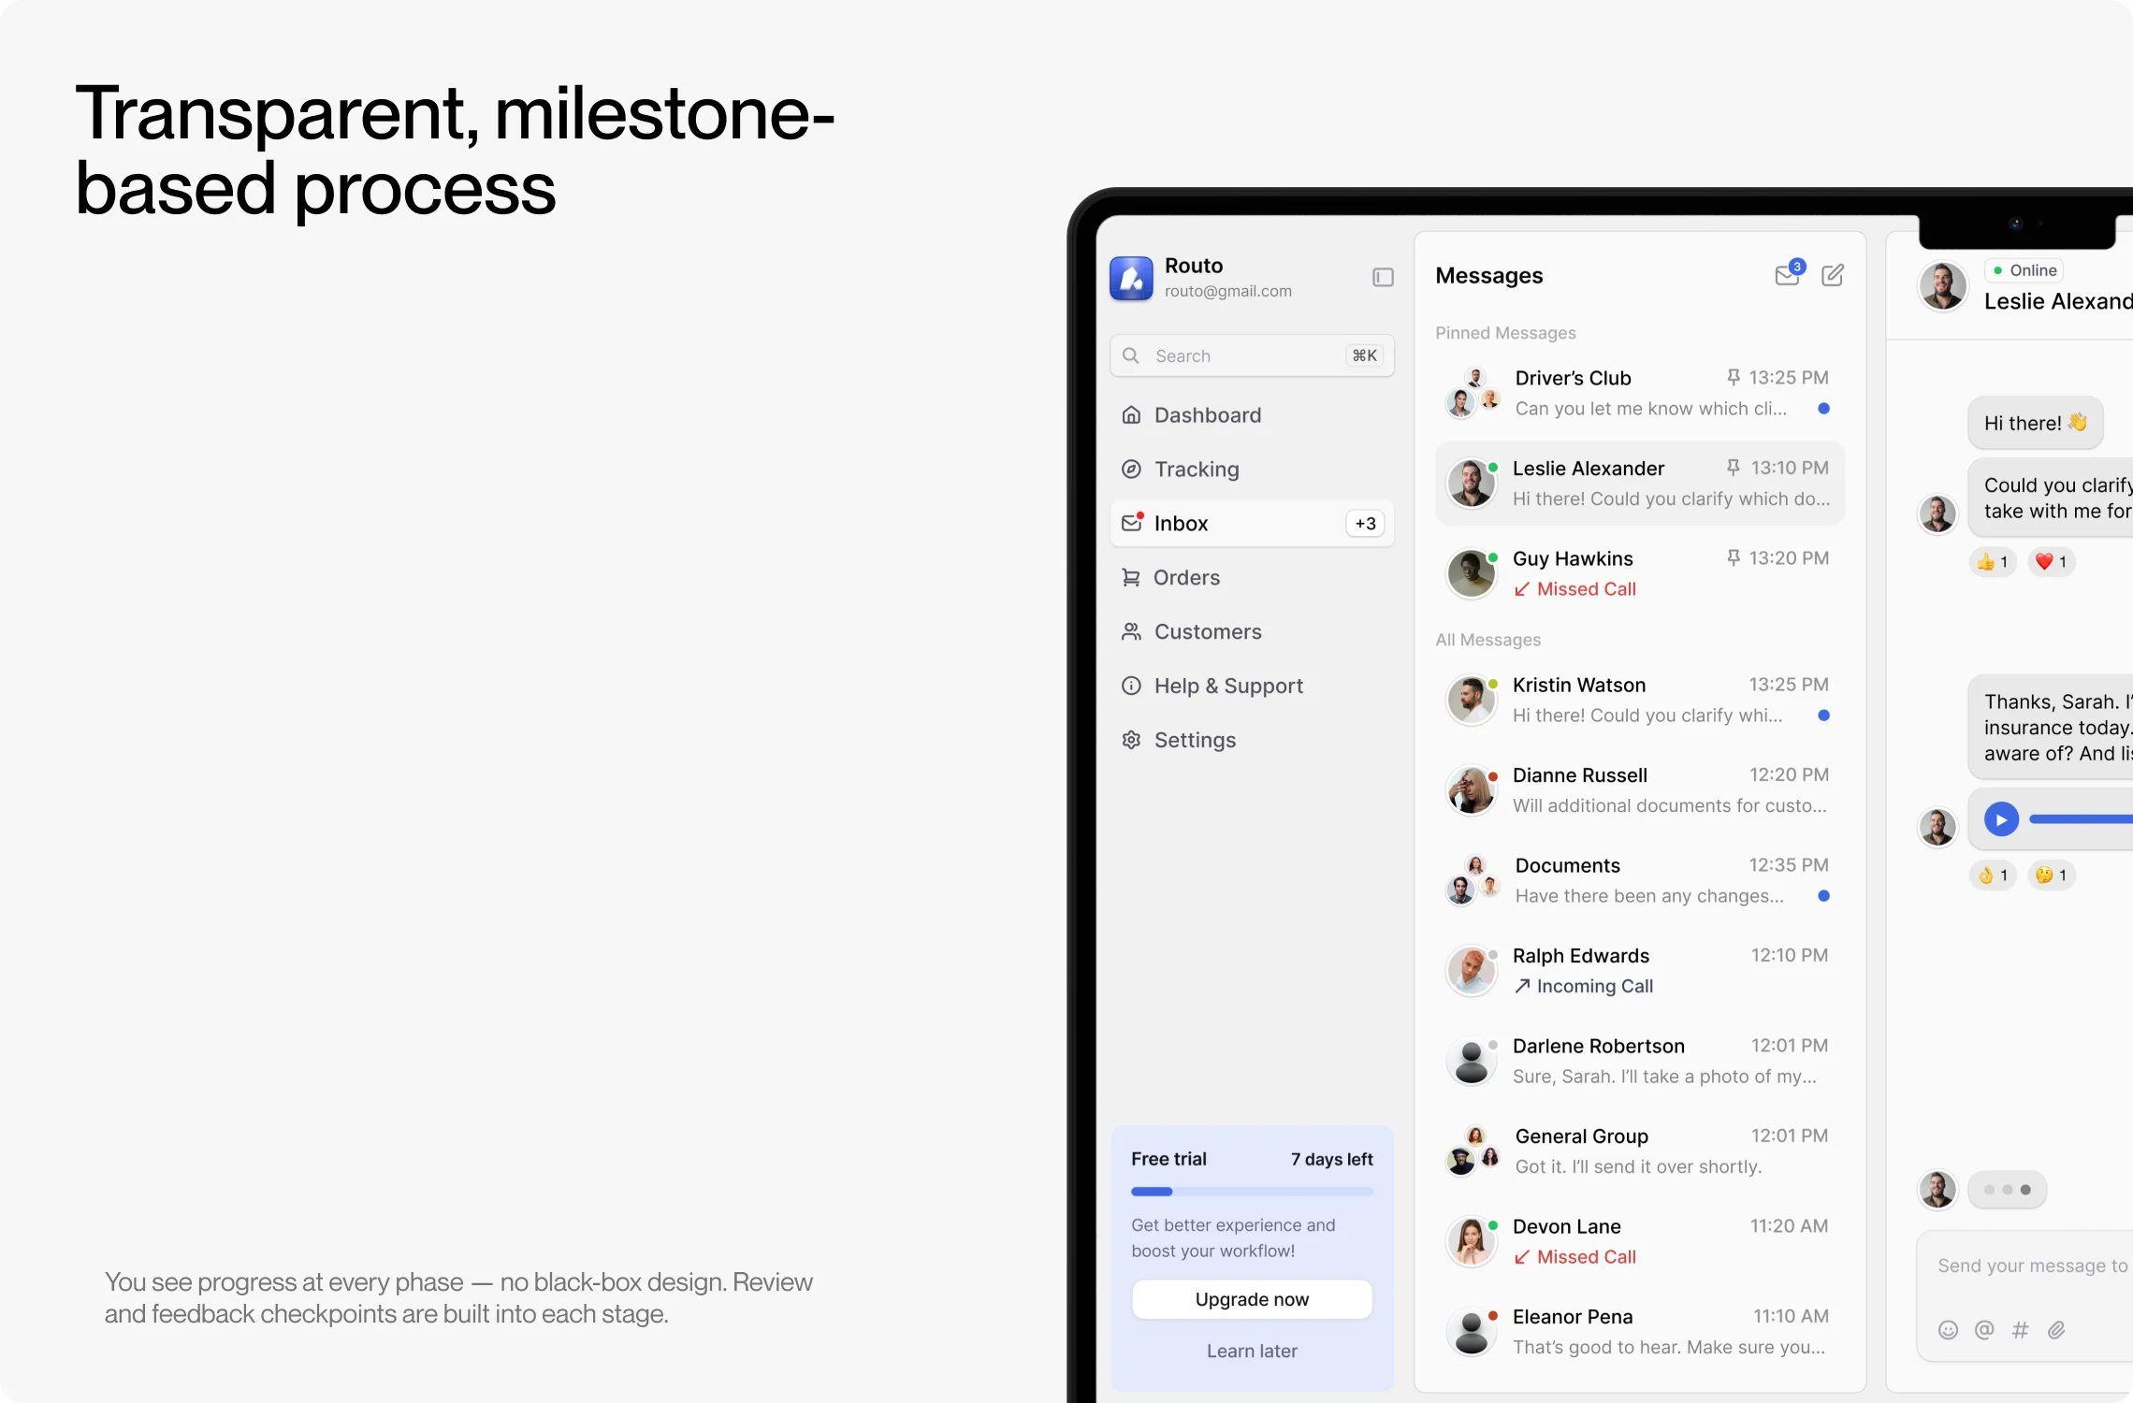This screenshot has height=1403, width=2133.
Task: Open the emoji picker icon
Action: point(1948,1330)
